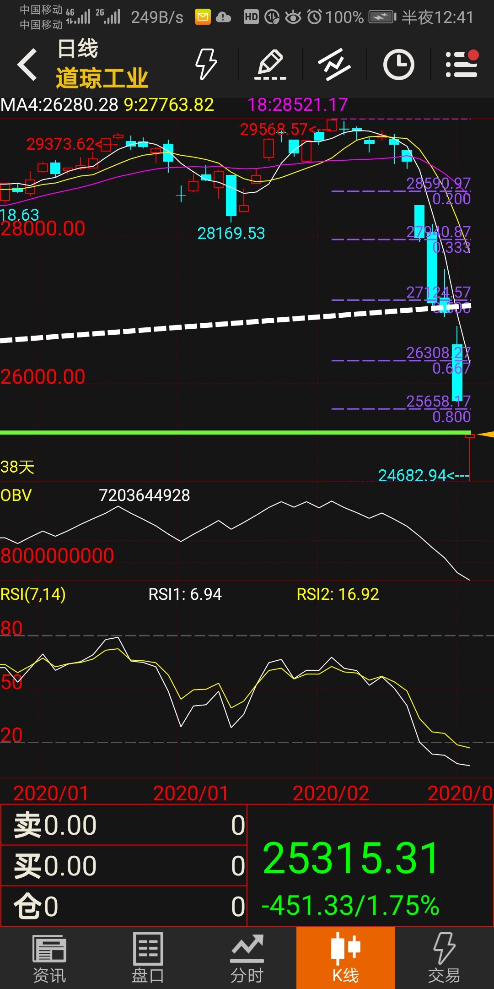Tap the mail notification icon in status bar
The image size is (494, 989).
(x=203, y=17)
